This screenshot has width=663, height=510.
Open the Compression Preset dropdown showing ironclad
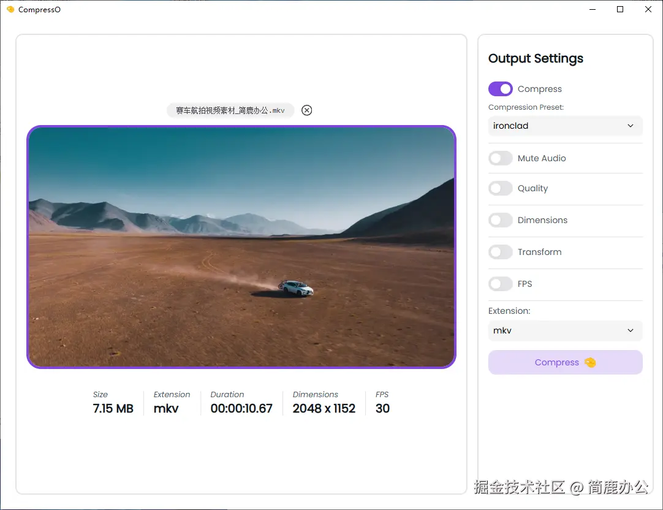(564, 126)
